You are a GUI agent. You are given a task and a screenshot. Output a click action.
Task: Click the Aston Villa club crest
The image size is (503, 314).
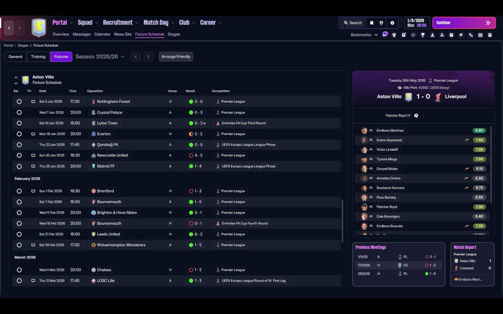point(39,28)
